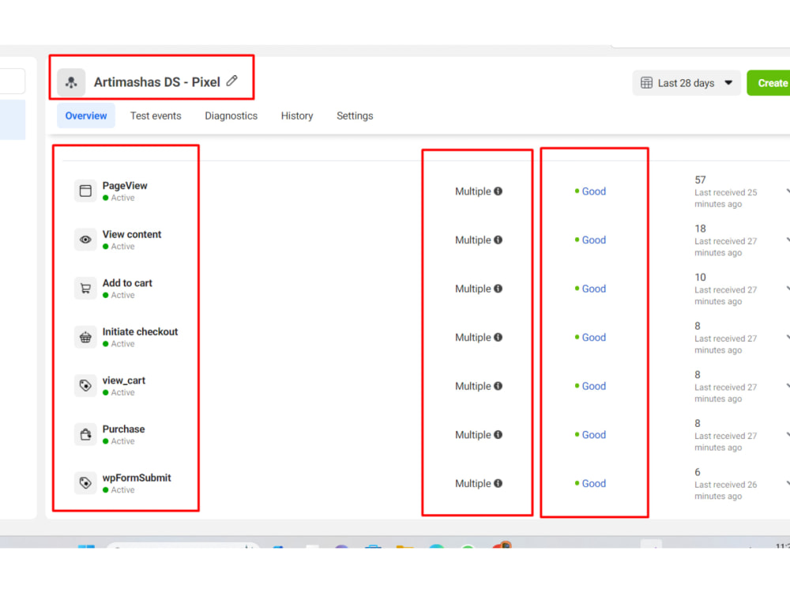Click the green Create button
This screenshot has height=593, width=790.
click(x=769, y=83)
